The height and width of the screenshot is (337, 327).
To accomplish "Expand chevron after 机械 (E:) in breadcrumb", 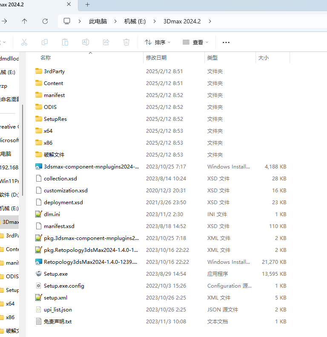I will 155,21.
